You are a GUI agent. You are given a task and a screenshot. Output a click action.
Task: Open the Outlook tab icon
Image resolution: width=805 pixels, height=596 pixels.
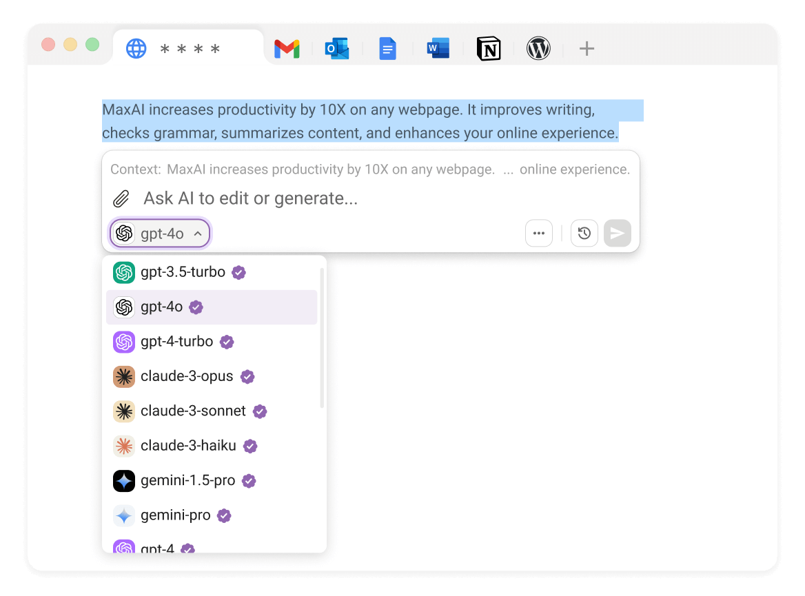point(337,49)
